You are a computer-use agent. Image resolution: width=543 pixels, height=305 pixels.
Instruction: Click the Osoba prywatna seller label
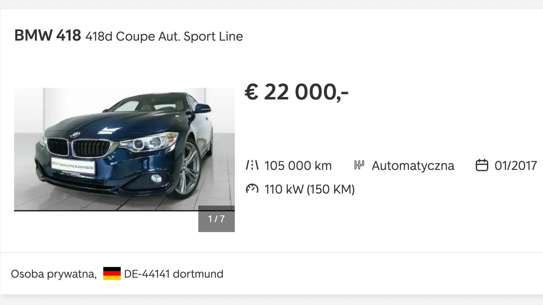click(54, 274)
